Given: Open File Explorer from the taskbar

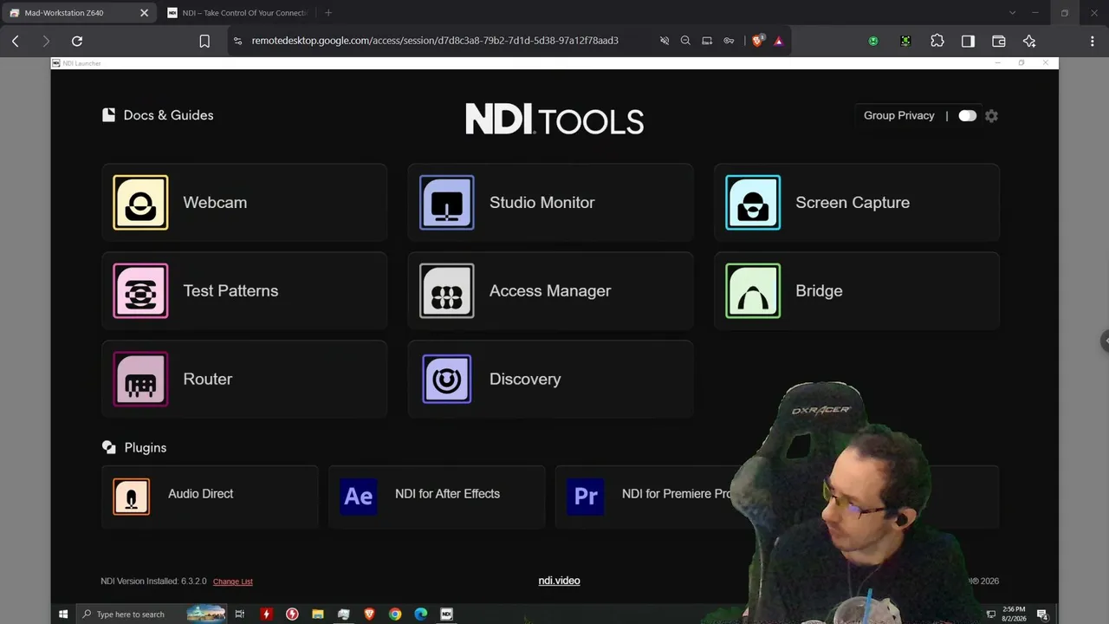Looking at the screenshot, I should (x=318, y=614).
